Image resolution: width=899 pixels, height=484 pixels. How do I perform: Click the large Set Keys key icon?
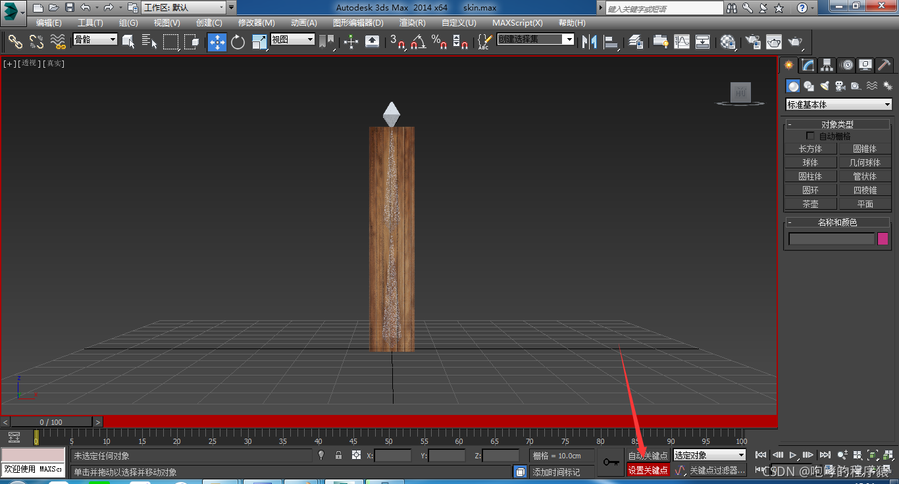611,463
